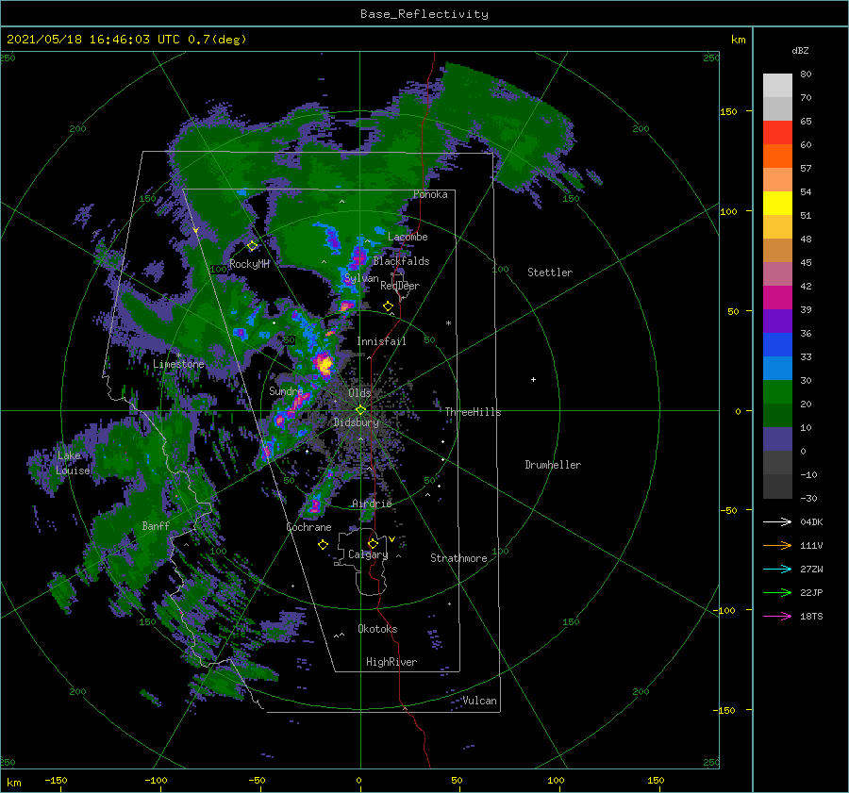Click the Blackfalds label
Viewport: 849px width, 793px height.
click(x=401, y=261)
